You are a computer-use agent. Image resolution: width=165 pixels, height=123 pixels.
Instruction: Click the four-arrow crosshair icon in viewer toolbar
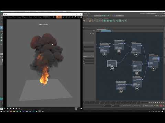click(x=72, y=17)
